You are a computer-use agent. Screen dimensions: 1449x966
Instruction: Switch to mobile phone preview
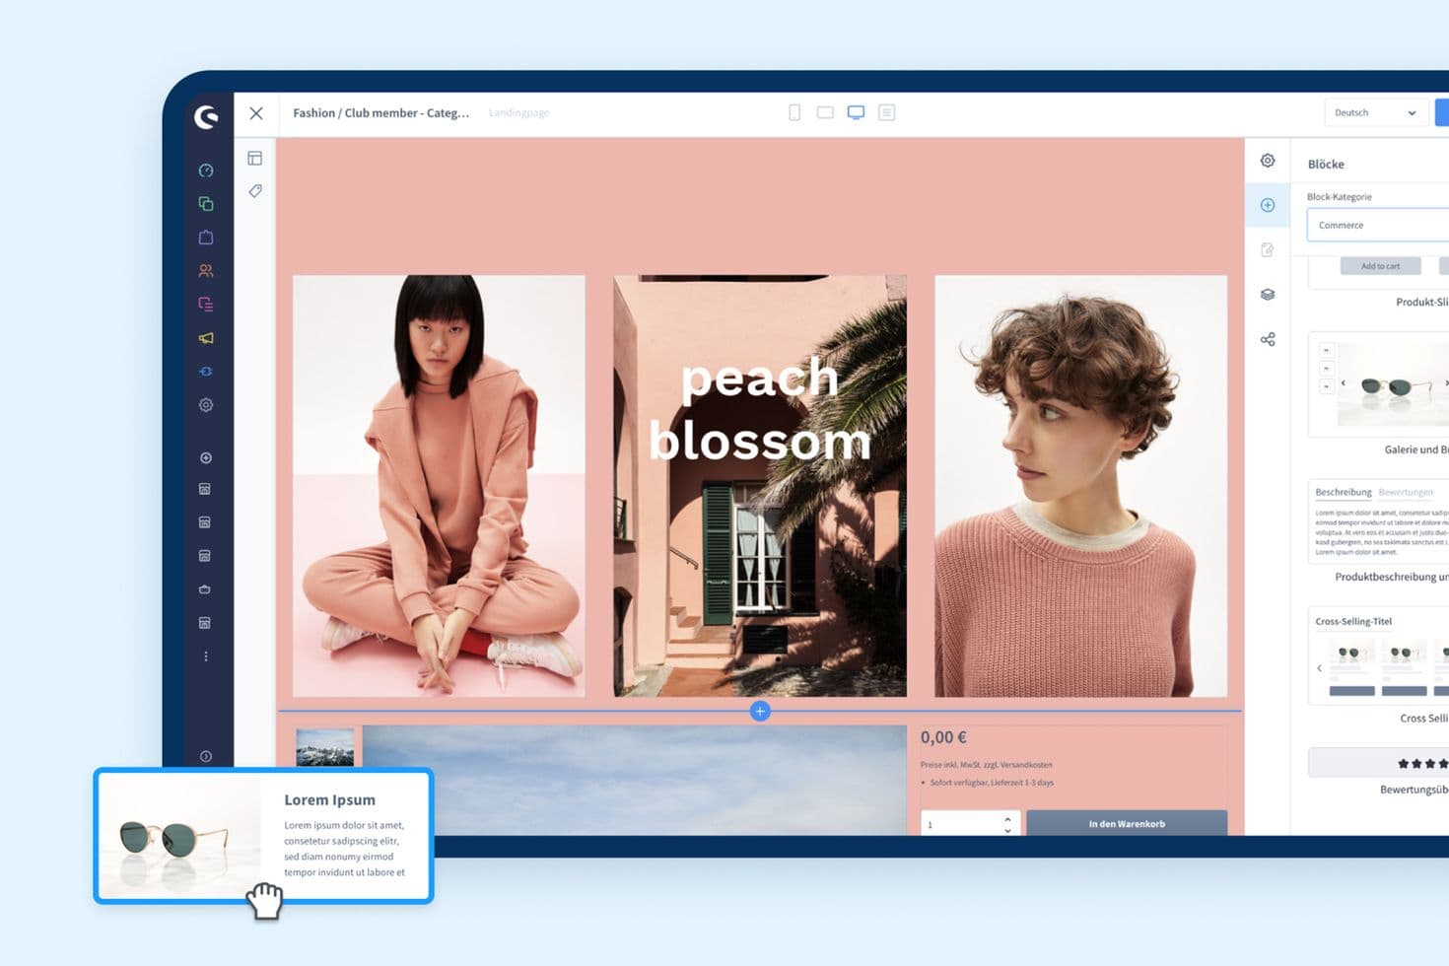[x=794, y=113]
